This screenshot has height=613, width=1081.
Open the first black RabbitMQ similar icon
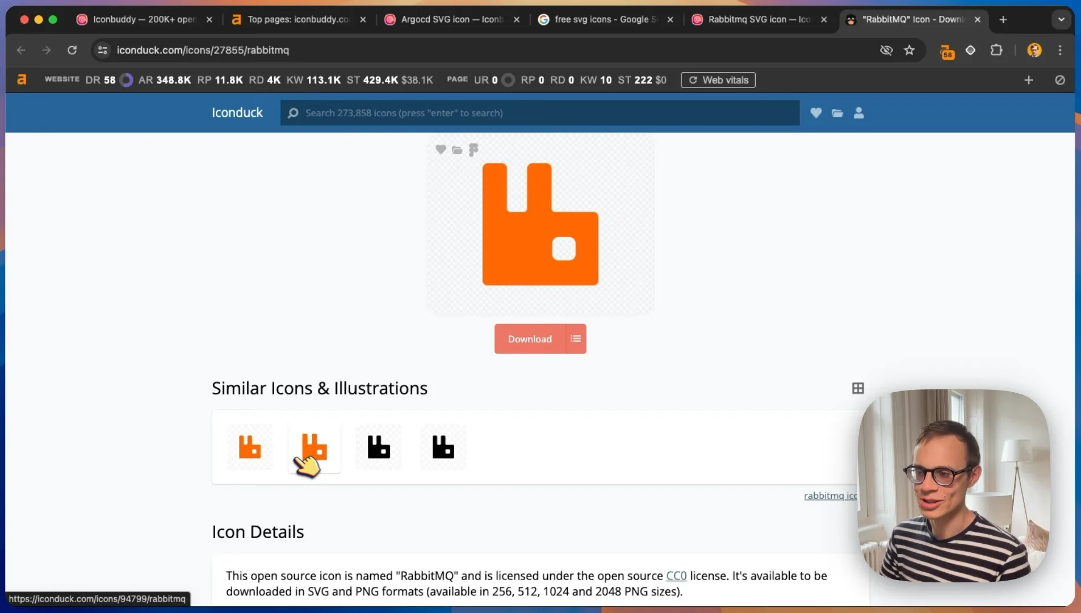379,447
